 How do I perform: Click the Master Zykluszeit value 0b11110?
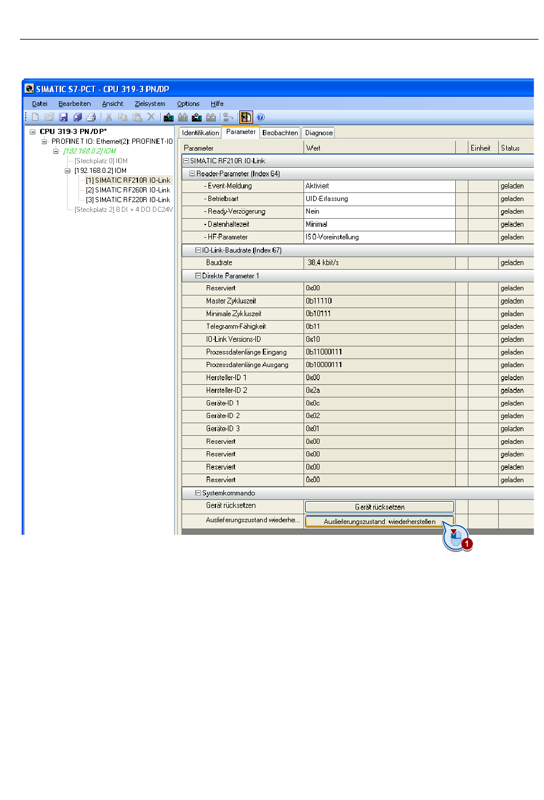(379, 301)
